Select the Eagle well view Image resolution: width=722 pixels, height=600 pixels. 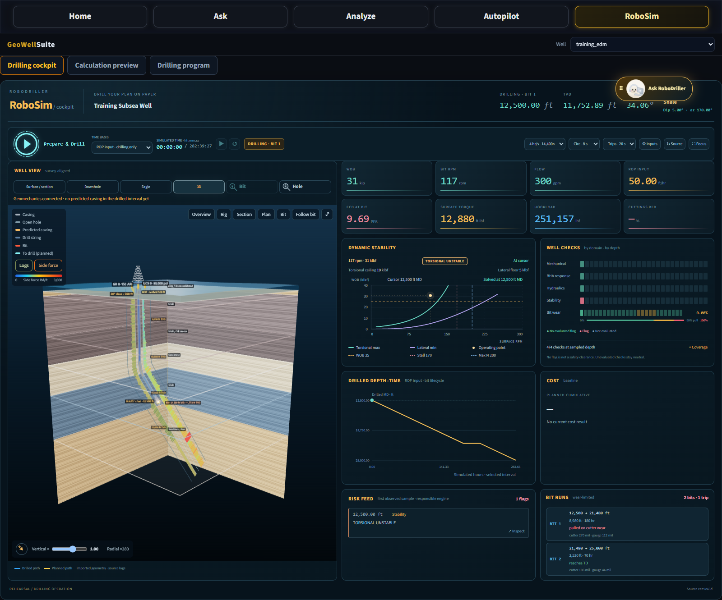(x=146, y=187)
